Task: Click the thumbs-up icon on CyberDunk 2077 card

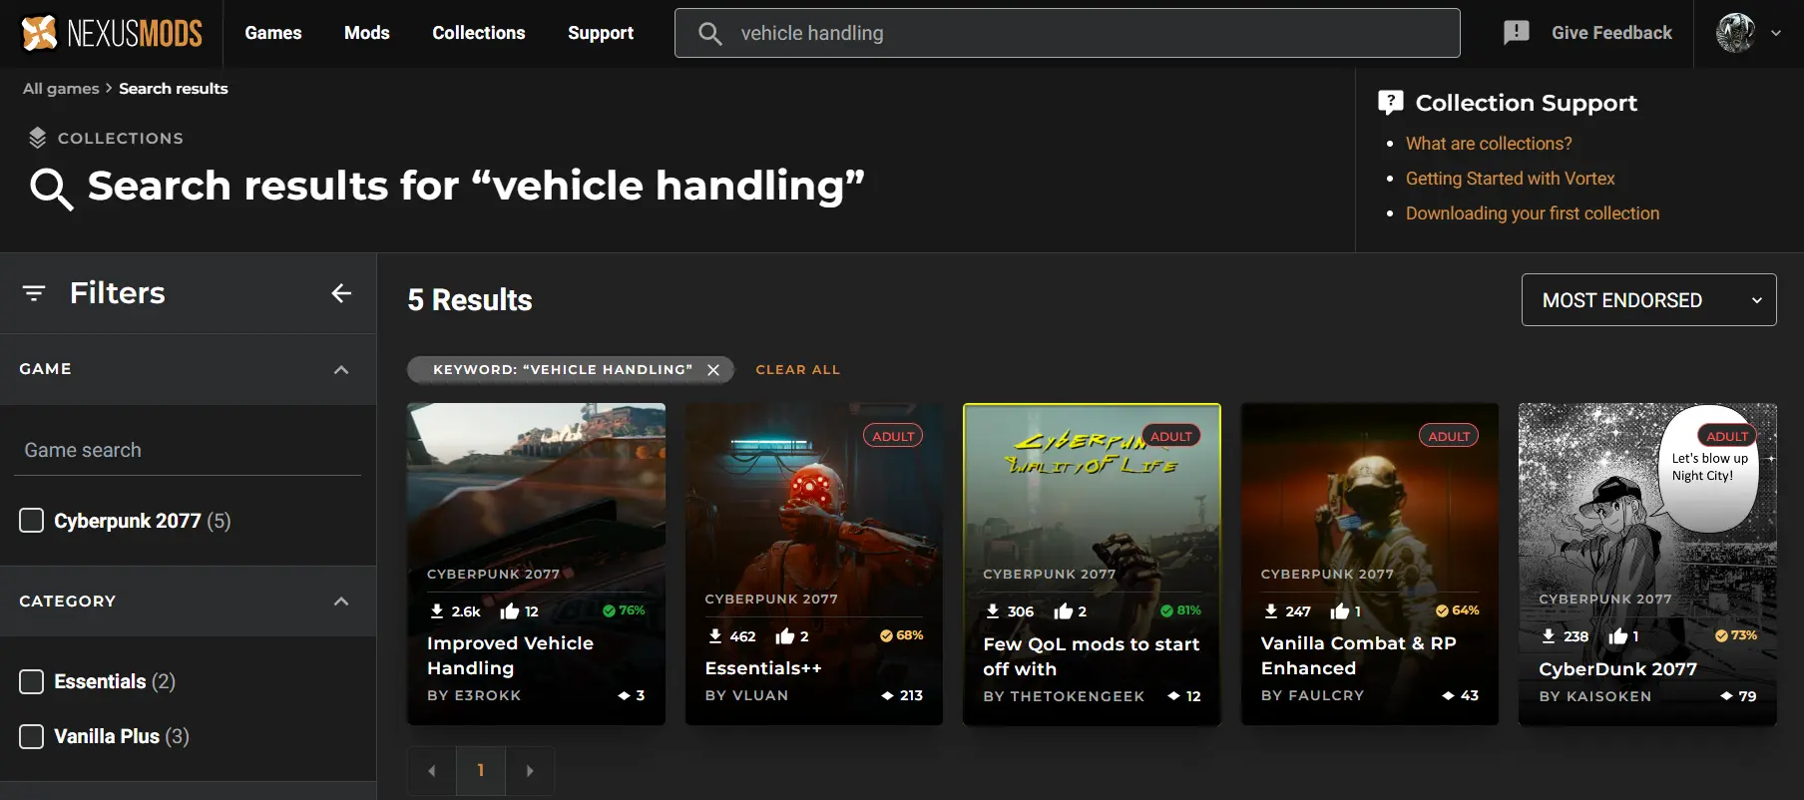Action: click(1618, 635)
